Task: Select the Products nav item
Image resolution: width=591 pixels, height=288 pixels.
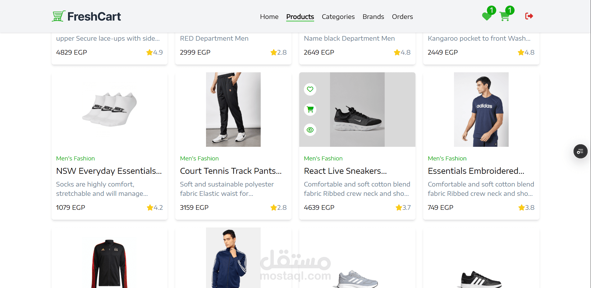Action: coord(300,17)
